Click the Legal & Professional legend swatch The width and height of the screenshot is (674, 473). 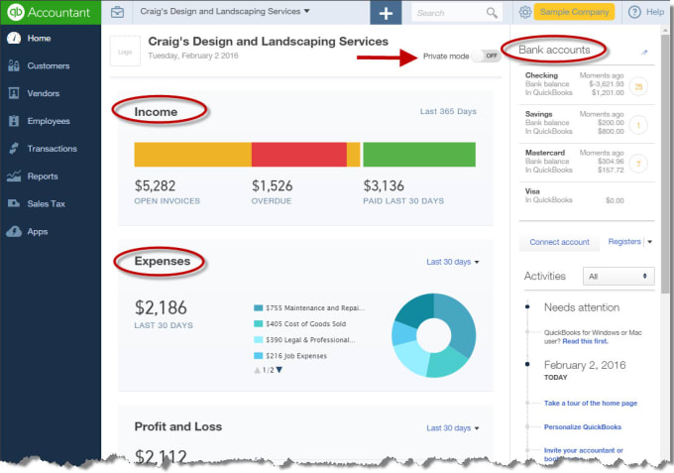coord(259,340)
